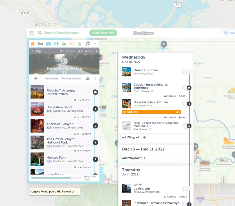The height and width of the screenshot is (206, 235).
Task: Collapse the Trip panel with its arrow
Action: pyautogui.click(x=32, y=51)
